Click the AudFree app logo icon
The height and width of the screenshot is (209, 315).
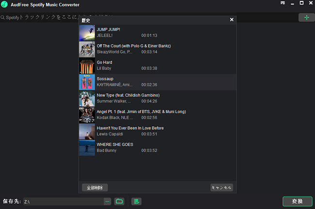(4, 4)
